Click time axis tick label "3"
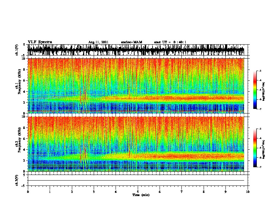The height and width of the screenshot is (215, 279). (x=94, y=192)
